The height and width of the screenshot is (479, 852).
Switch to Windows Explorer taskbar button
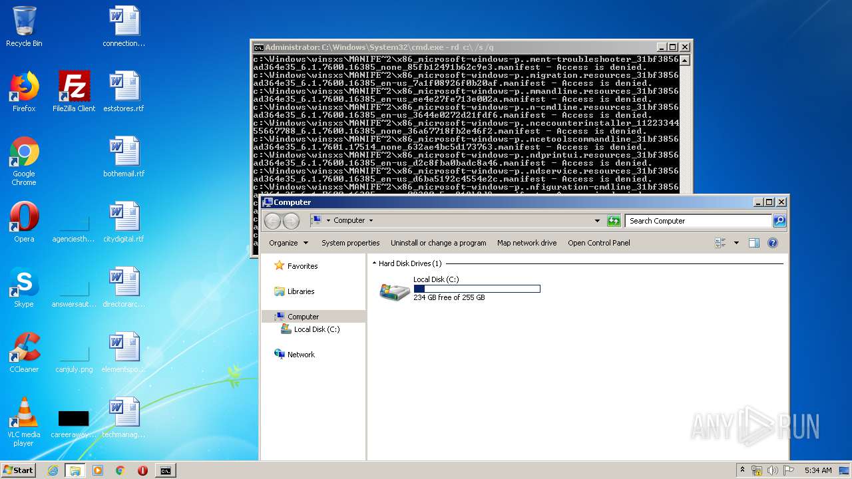click(x=75, y=470)
